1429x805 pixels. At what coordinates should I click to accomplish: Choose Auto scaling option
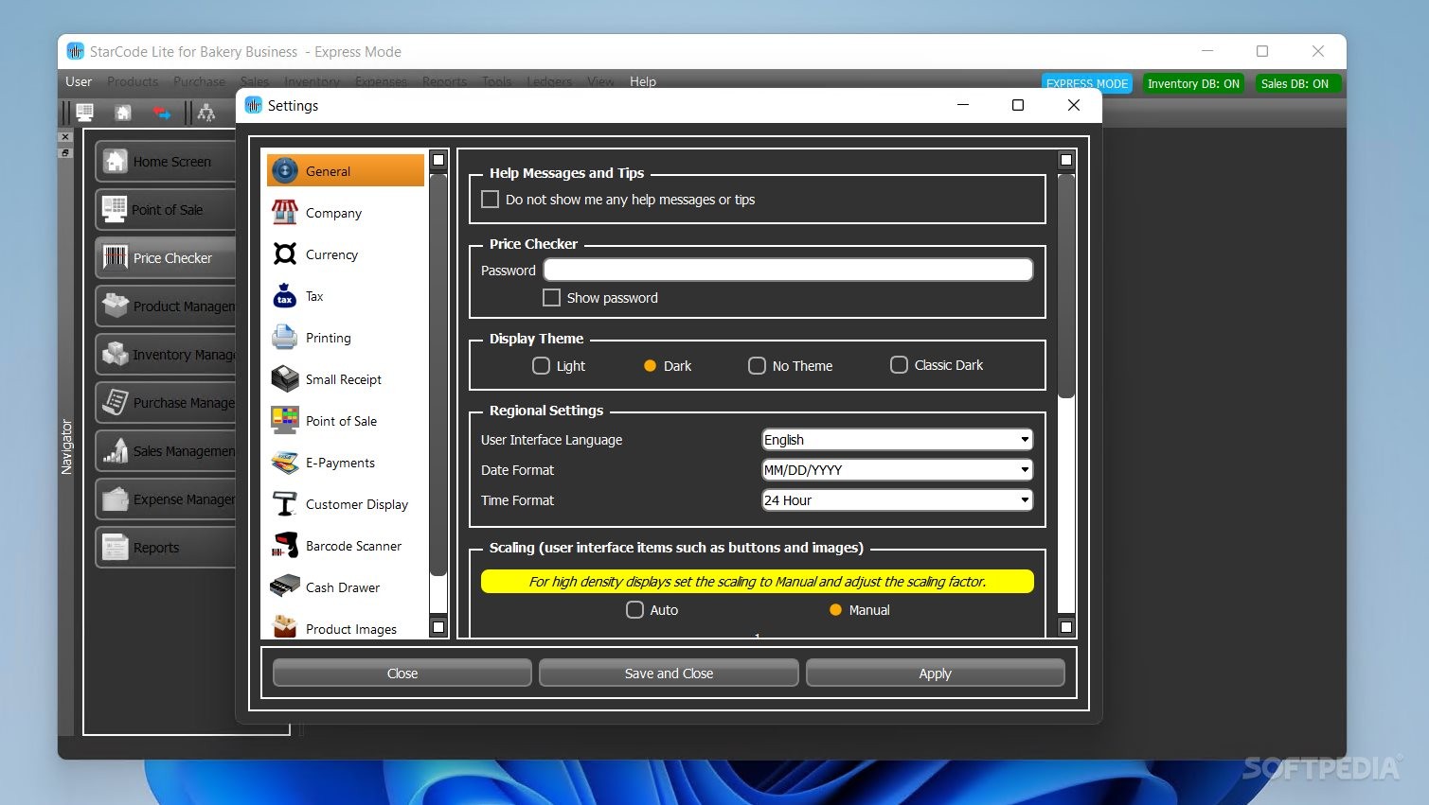coord(634,609)
